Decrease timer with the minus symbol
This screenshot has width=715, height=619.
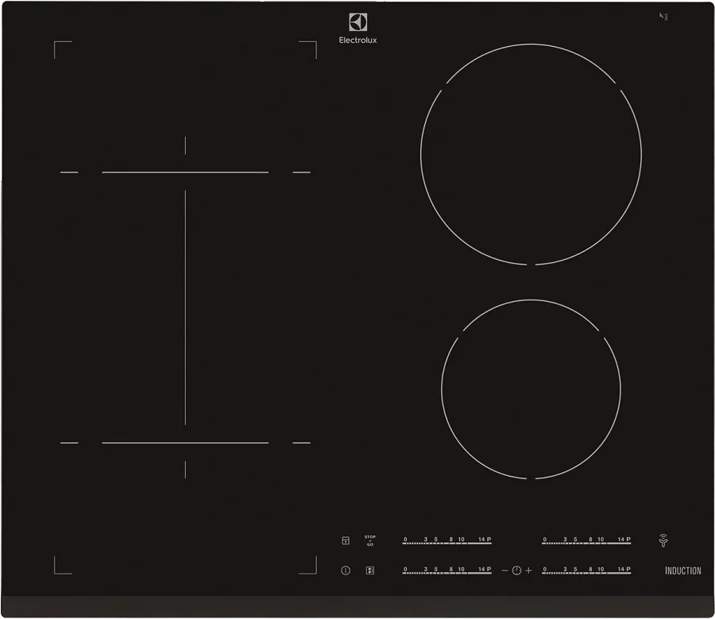504,571
